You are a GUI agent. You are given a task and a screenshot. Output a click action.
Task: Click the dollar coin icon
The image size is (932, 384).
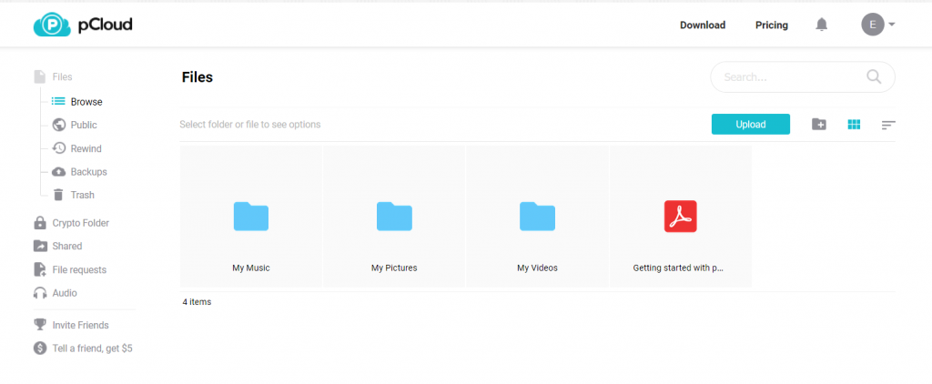pos(40,349)
